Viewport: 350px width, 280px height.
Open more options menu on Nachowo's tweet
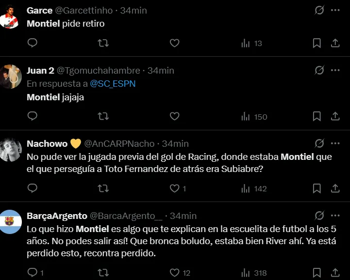click(x=335, y=143)
